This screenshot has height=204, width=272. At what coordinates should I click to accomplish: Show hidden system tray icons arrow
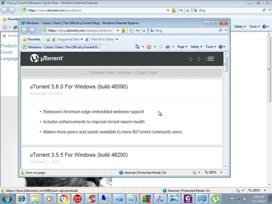click(226, 199)
